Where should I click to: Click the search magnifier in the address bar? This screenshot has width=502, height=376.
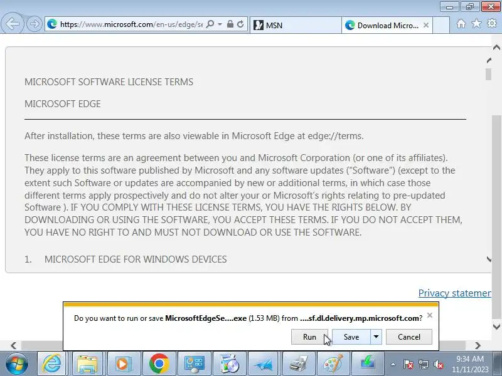pos(210,24)
